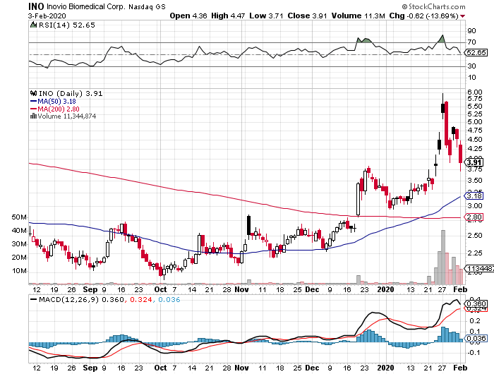Click the 70 overbought level on the RSI axis

tap(471, 42)
